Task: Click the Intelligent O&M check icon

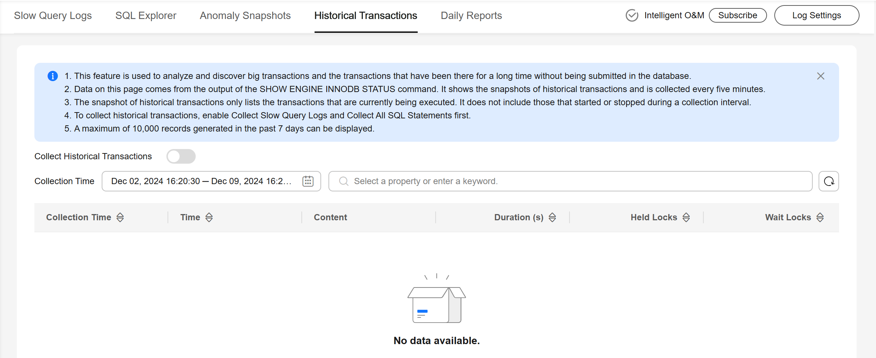Action: (632, 15)
